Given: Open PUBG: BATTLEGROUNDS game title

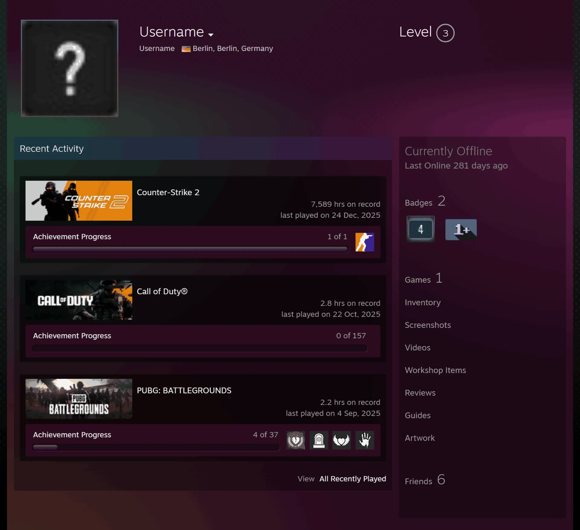Looking at the screenshot, I should (x=184, y=390).
